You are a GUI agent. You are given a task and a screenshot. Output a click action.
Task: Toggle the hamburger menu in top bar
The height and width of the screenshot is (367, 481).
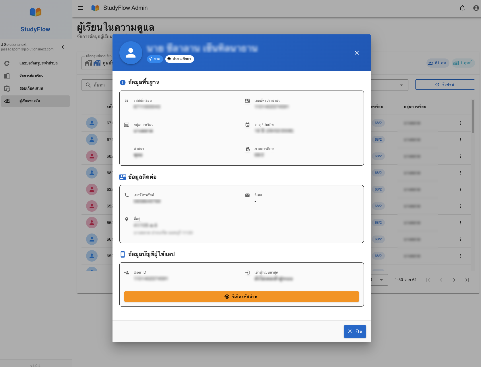tap(80, 8)
